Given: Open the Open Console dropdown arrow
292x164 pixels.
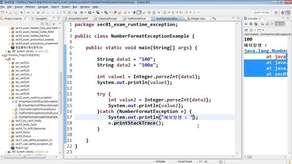Looking at the screenshot, I should 263,30.
